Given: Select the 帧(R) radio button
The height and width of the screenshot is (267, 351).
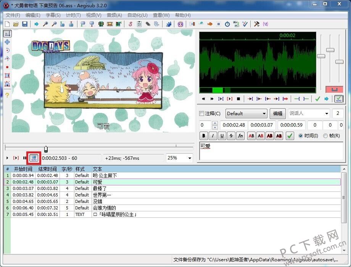Looking at the screenshot, I should point(325,136).
